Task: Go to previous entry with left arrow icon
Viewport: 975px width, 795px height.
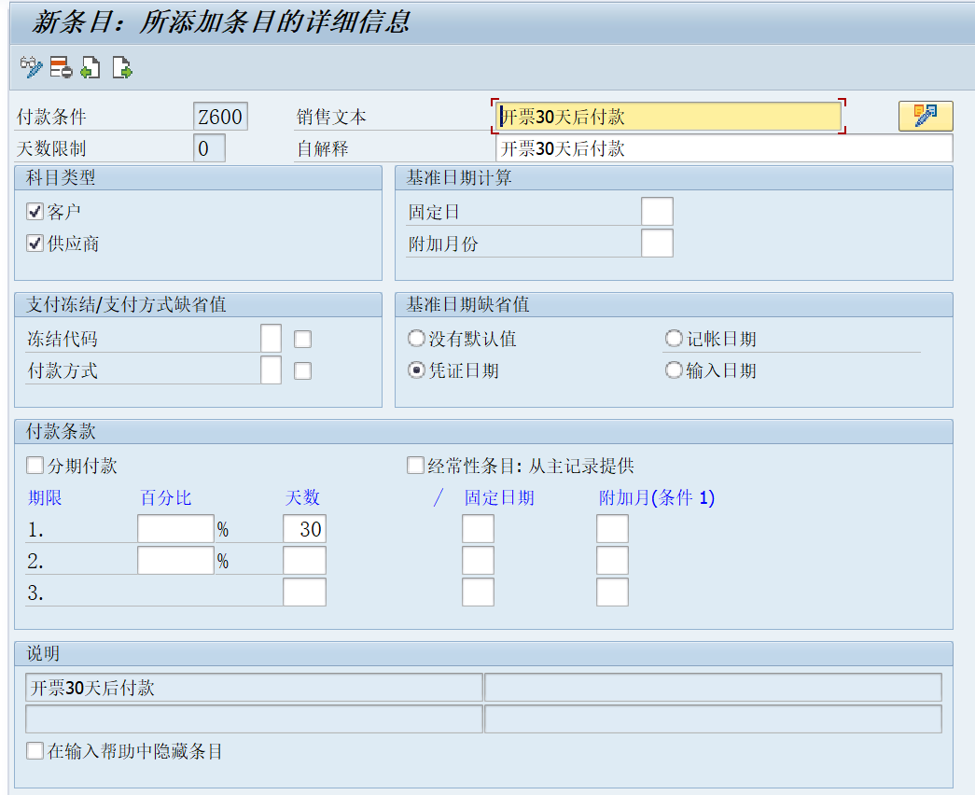Action: coord(89,66)
